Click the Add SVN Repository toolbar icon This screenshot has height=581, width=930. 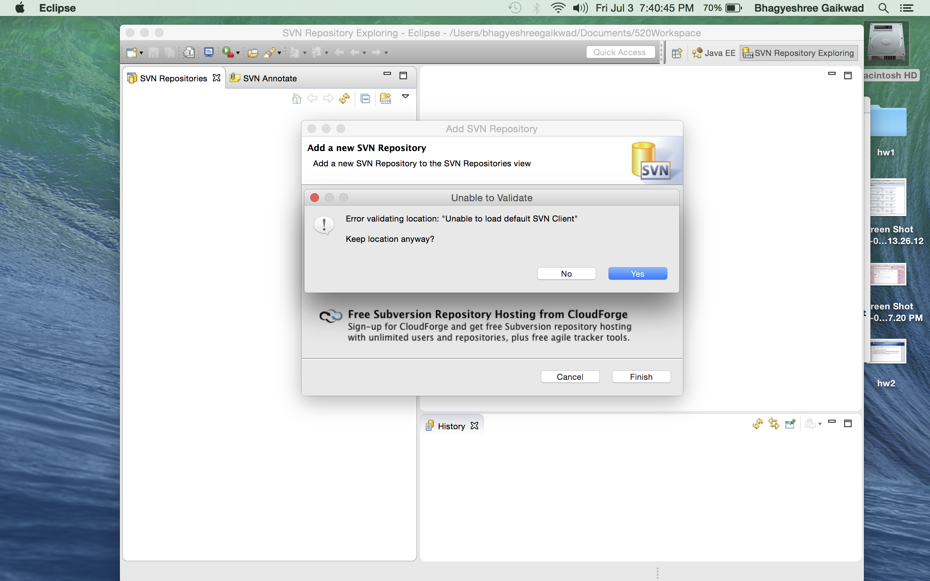385,98
